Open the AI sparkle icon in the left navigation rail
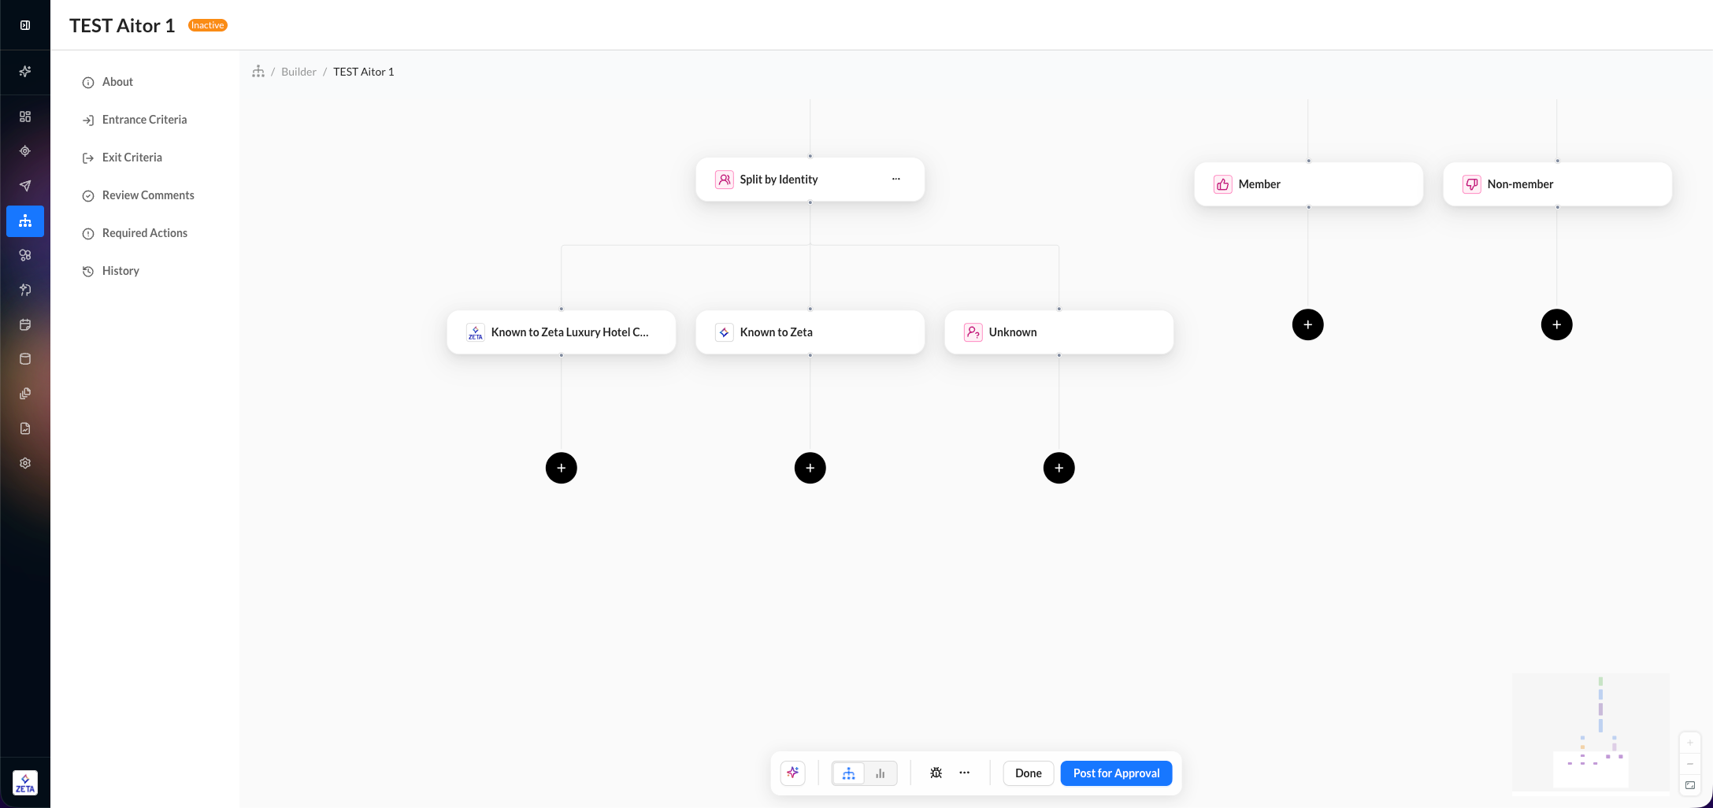Screen dimensions: 1713x808 (25, 72)
